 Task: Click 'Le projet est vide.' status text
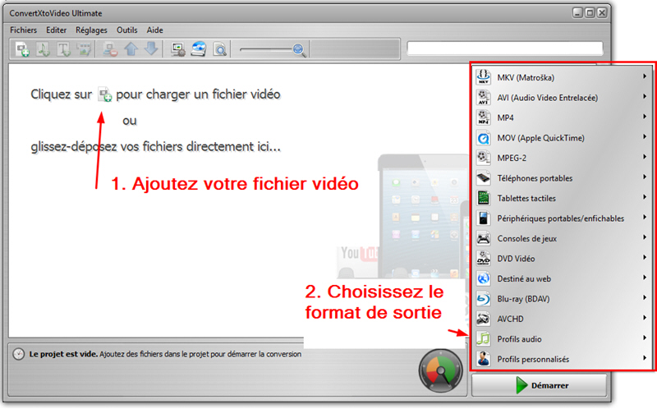pyautogui.click(x=63, y=354)
